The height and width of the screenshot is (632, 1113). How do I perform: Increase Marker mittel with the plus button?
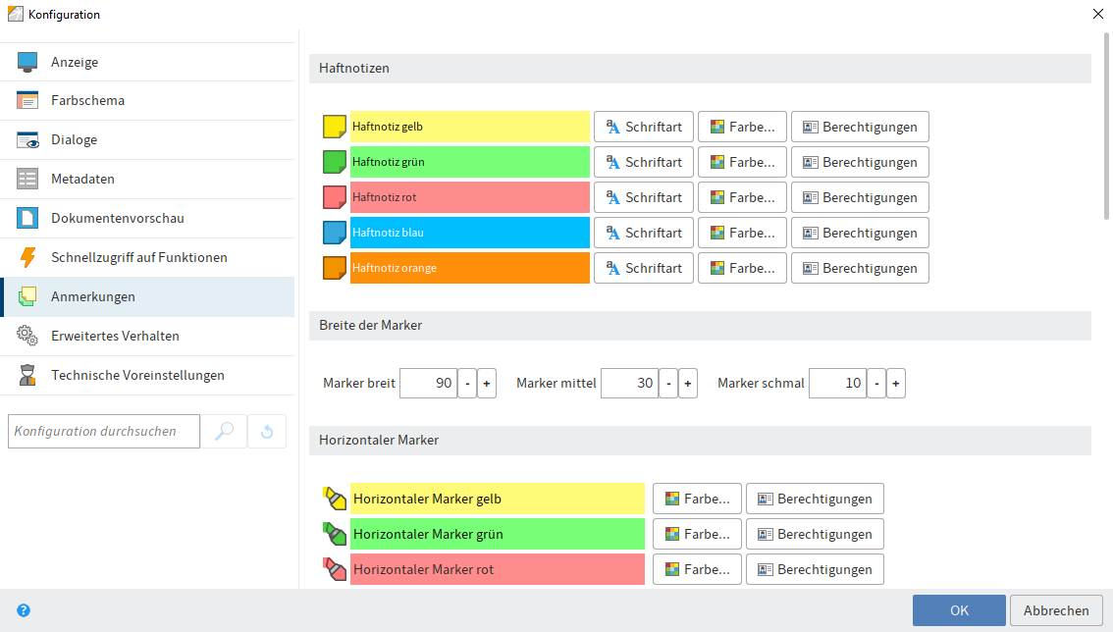[688, 384]
